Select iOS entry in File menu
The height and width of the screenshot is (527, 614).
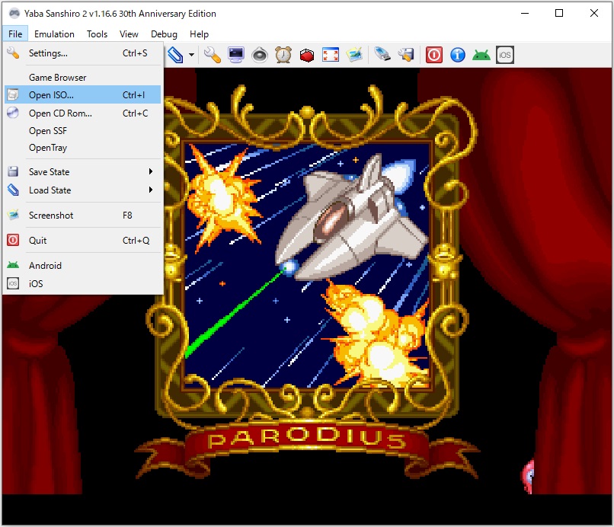tap(82, 283)
